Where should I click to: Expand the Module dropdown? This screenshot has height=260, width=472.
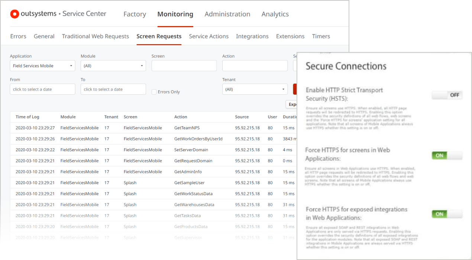click(113, 66)
